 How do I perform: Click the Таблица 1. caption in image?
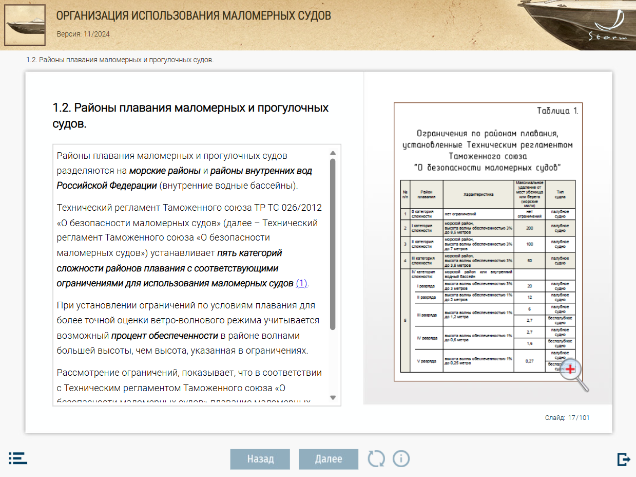tap(557, 111)
